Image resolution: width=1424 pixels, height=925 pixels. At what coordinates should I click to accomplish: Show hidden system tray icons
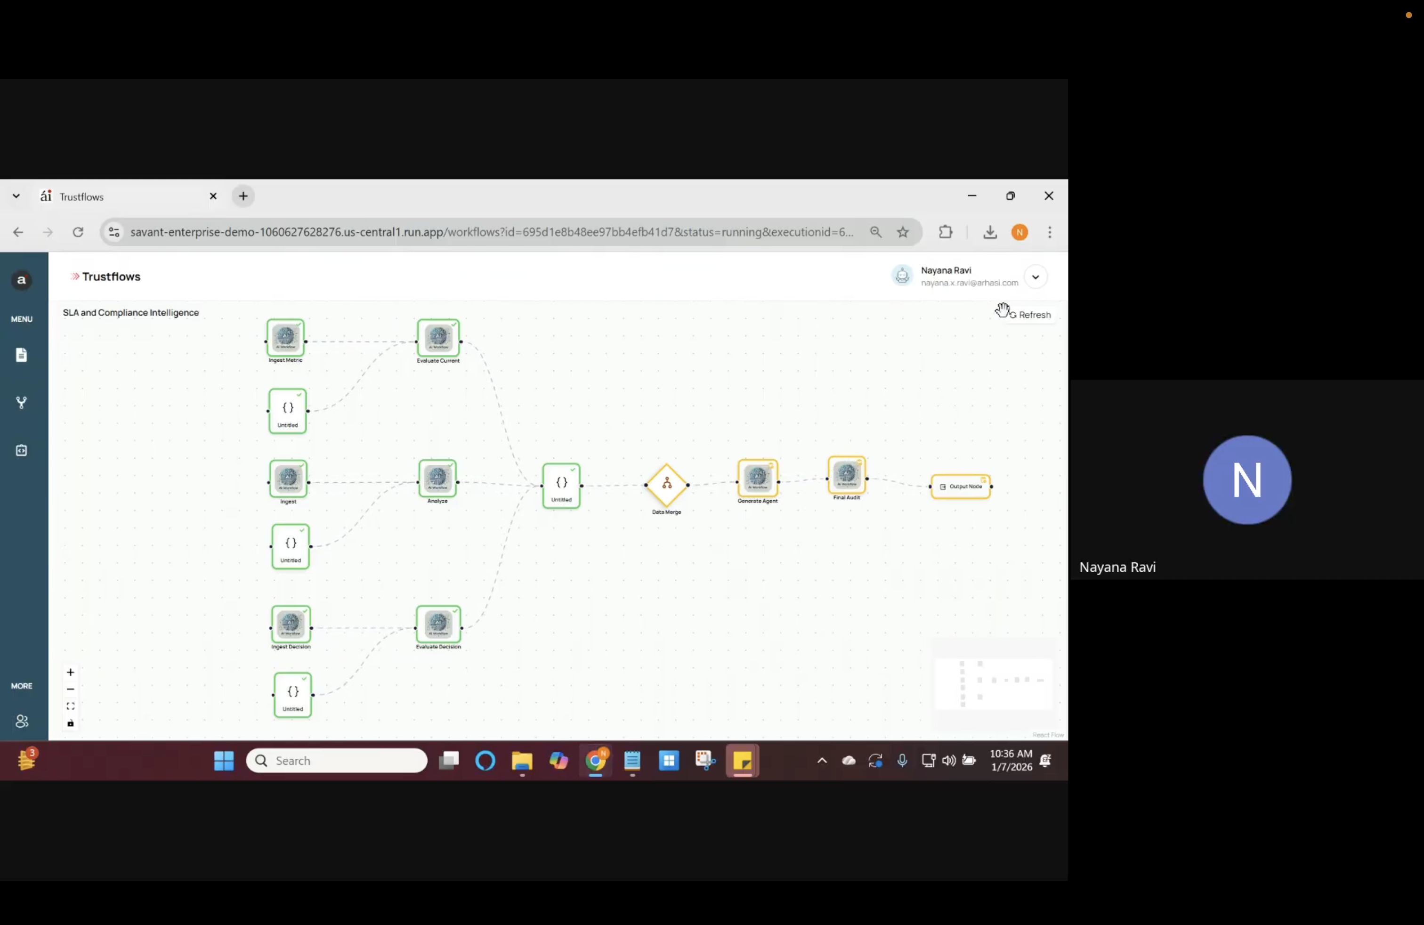tap(822, 761)
